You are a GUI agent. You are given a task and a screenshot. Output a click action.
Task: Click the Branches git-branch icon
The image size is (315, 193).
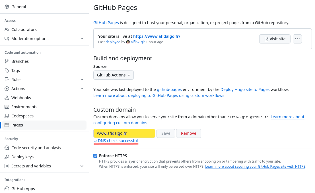7,61
